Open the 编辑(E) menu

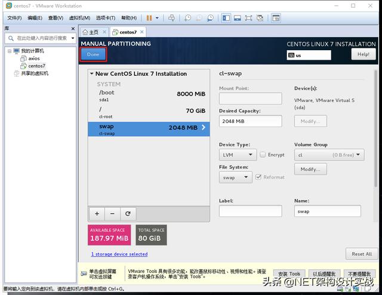[x=35, y=18]
